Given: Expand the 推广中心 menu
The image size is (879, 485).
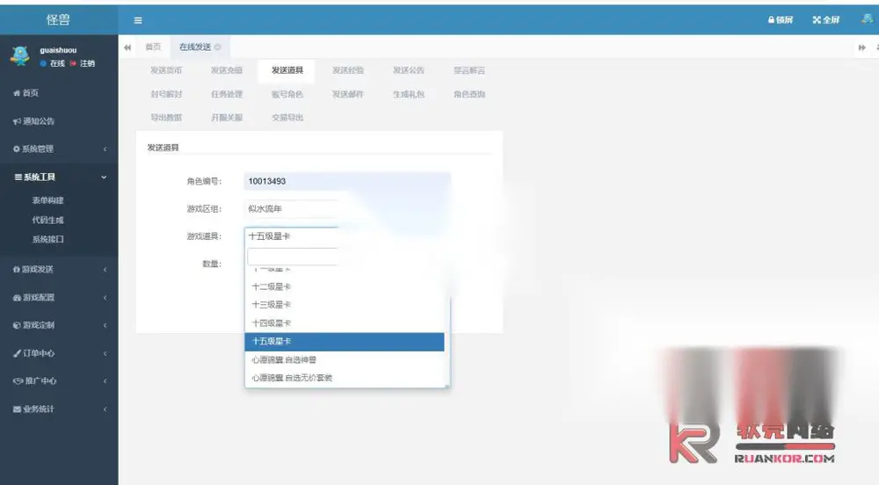Looking at the screenshot, I should pos(59,380).
